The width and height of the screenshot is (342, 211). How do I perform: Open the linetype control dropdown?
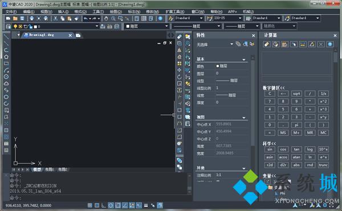219,26
